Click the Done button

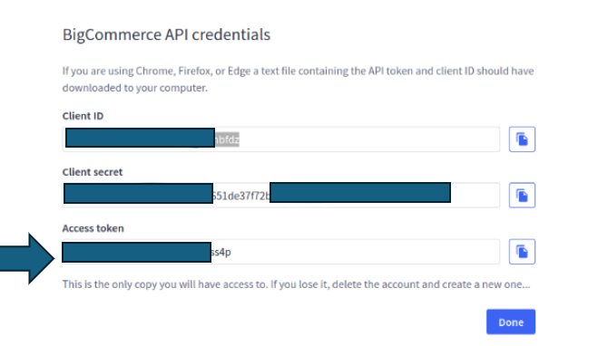(x=511, y=322)
